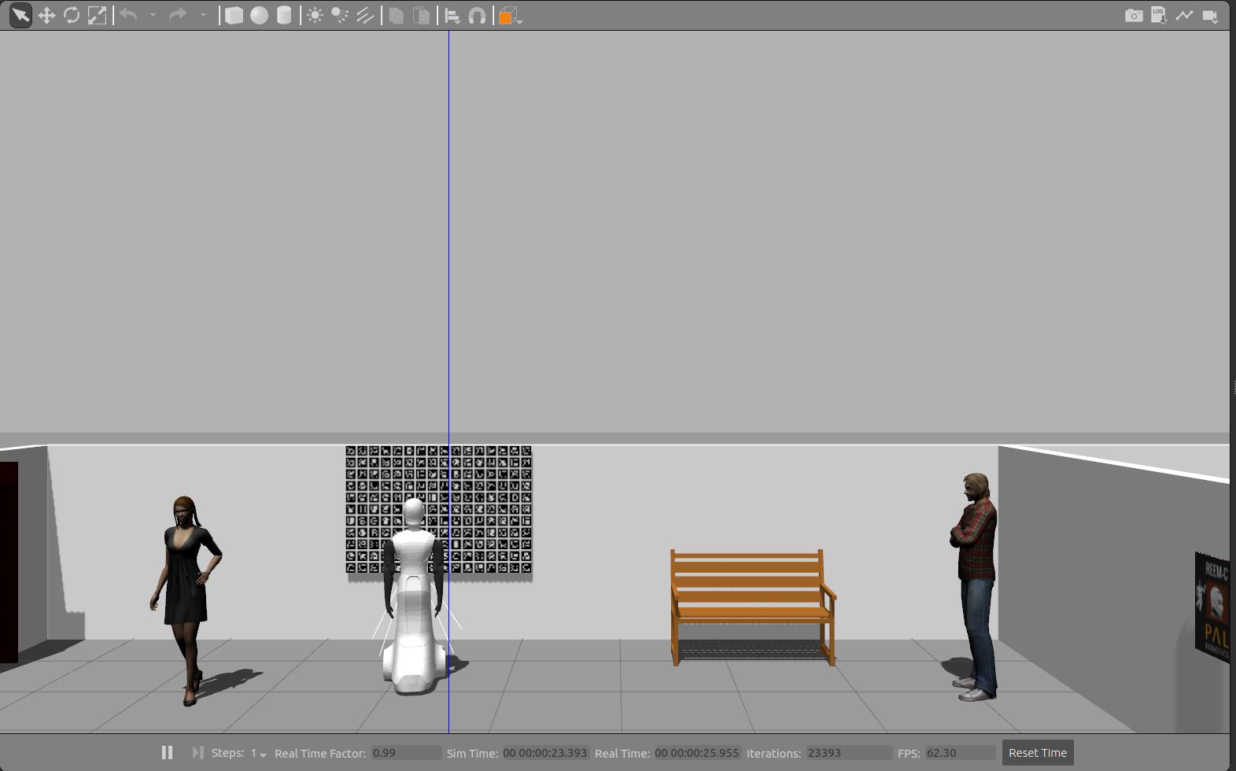The image size is (1236, 771).
Task: Activate the Rotate mode tool
Action: pos(72,16)
